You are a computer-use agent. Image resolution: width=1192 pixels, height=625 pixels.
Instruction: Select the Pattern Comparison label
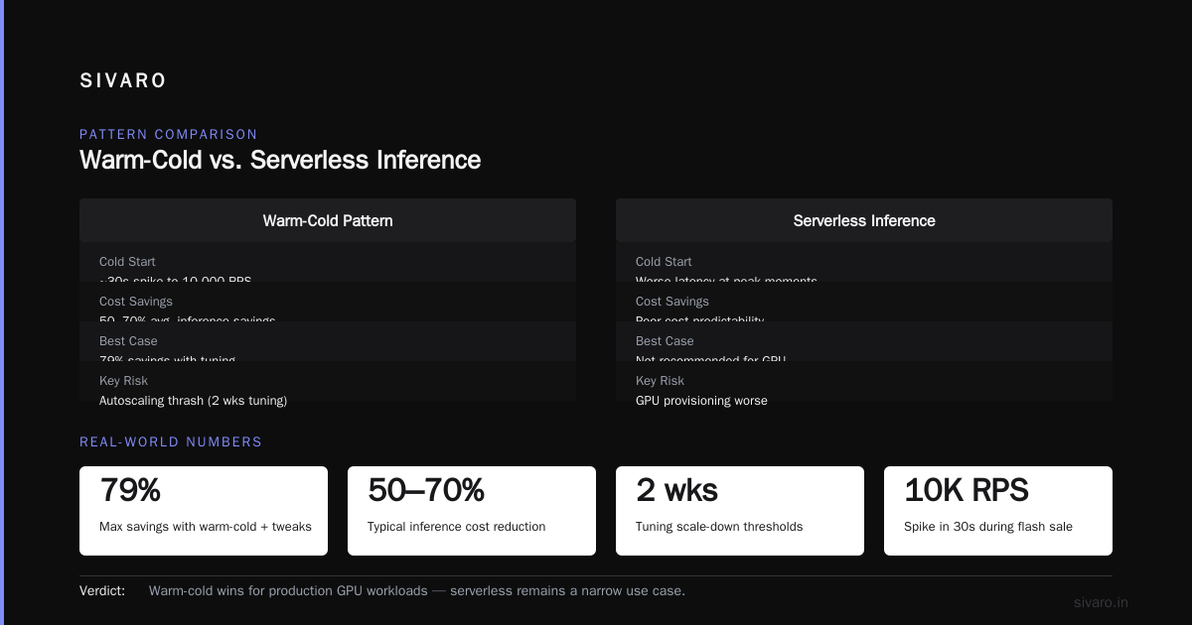(169, 134)
